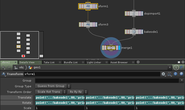Toggle the blue display flag on merge1
The image size is (185, 110).
click(119, 48)
